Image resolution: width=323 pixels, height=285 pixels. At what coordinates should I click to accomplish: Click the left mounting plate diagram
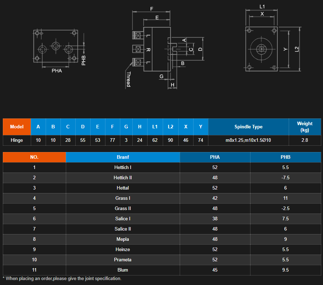point(56,46)
